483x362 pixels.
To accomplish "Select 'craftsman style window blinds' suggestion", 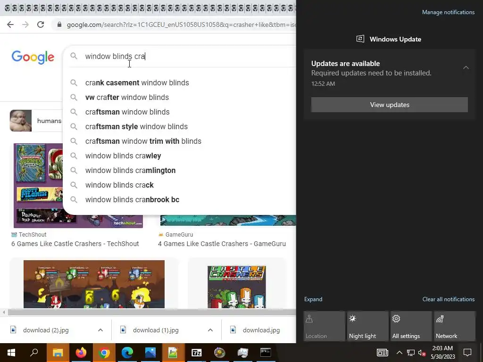I will 179,126.
